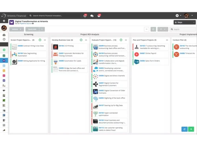Click the red plus icon on Online Payroll
This screenshot has width=197, height=147.
click(137, 54)
